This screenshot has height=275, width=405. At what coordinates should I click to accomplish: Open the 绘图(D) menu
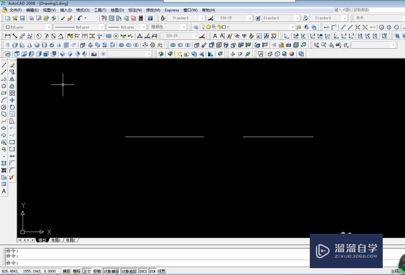pyautogui.click(x=117, y=10)
